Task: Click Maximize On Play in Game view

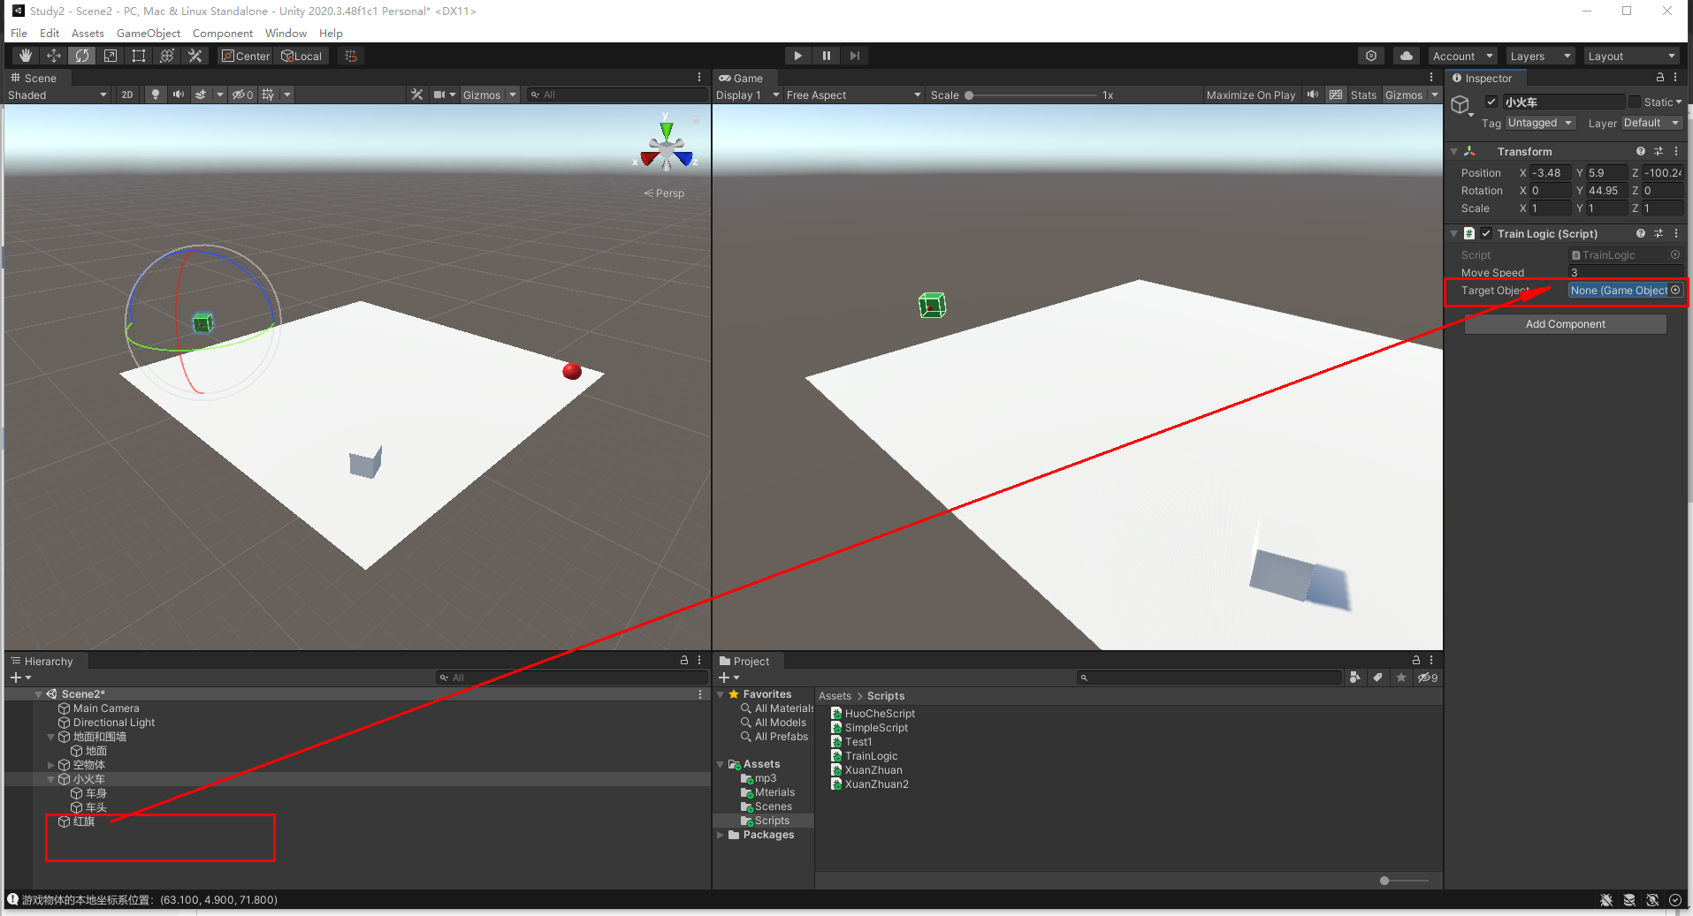Action: [x=1250, y=95]
